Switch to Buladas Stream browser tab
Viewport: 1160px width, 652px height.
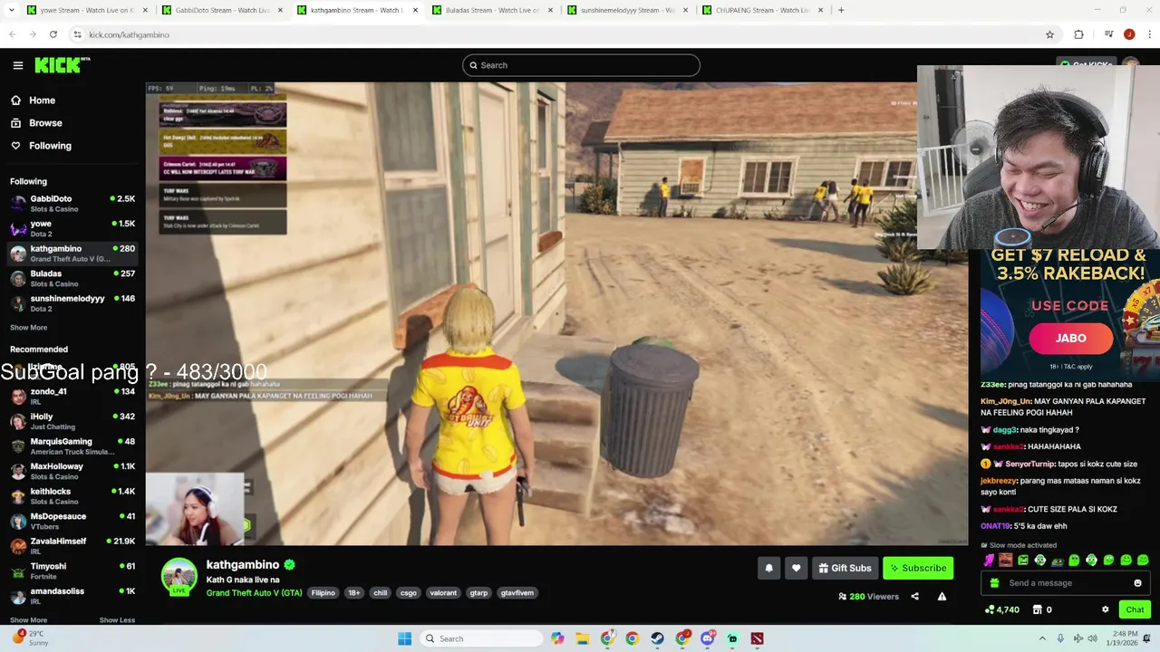point(492,10)
